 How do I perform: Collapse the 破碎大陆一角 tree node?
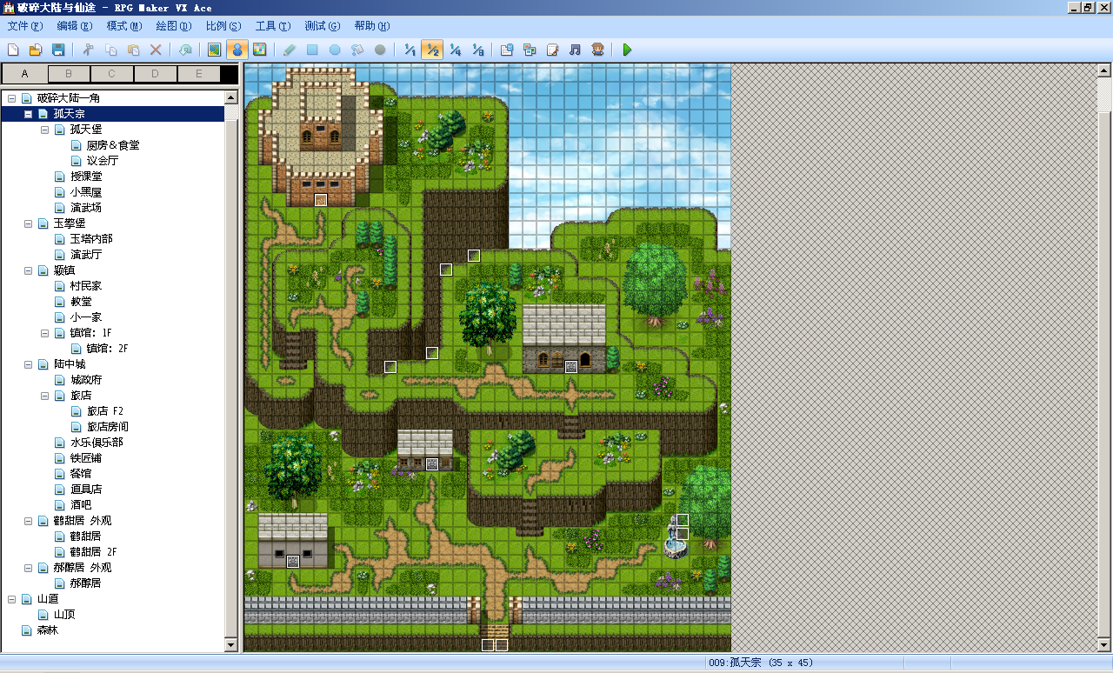click(11, 98)
